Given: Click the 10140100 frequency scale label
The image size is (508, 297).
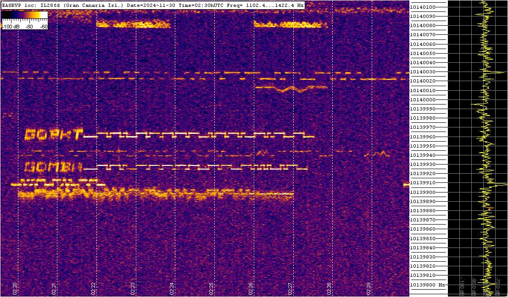Looking at the screenshot, I should (x=423, y=7).
